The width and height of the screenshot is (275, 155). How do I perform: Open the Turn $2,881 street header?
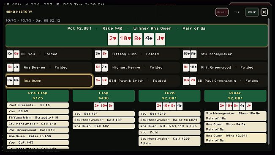point(169,96)
